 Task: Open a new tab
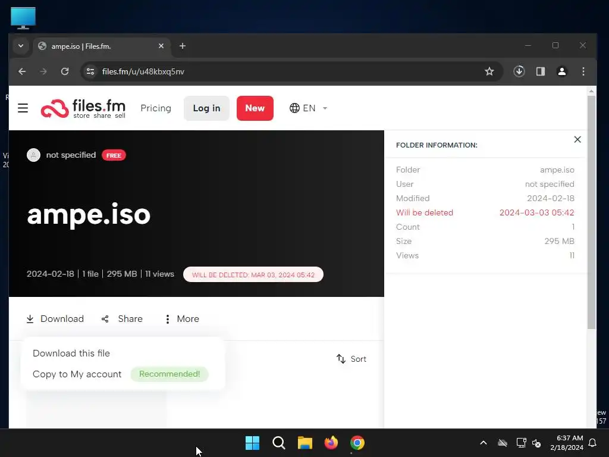183,46
